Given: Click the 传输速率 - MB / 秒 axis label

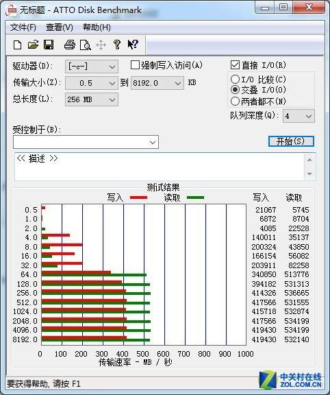Looking at the screenshot, I should 136,363.
